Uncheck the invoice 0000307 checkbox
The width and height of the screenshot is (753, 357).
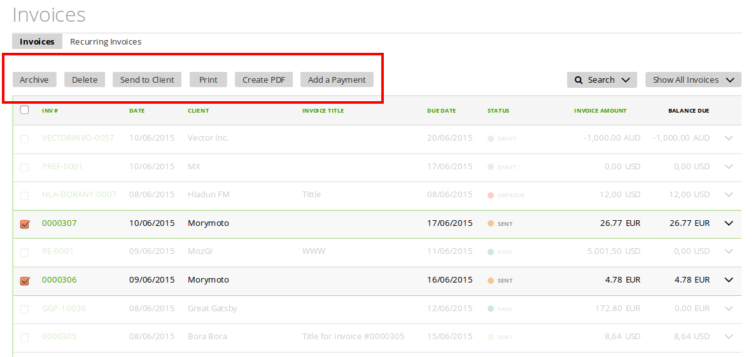(24, 223)
